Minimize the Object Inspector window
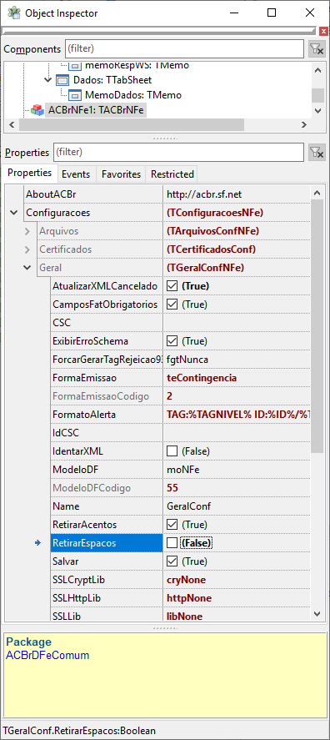Viewport: 330px width, 740px height. [234, 13]
